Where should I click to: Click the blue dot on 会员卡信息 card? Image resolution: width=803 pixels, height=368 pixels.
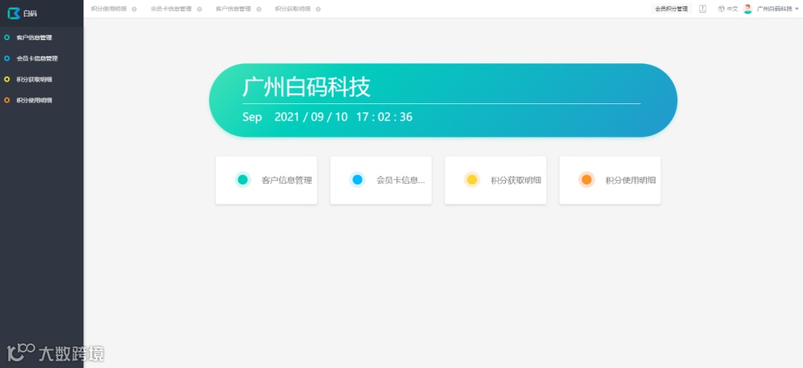pyautogui.click(x=358, y=180)
